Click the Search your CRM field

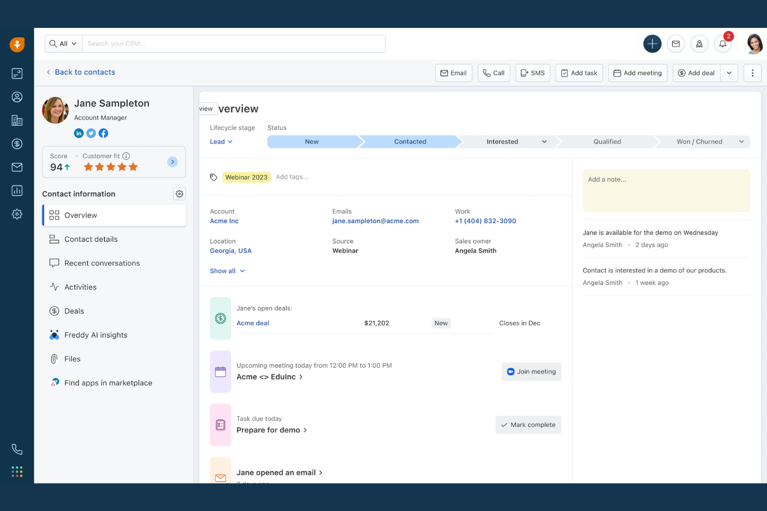click(234, 44)
